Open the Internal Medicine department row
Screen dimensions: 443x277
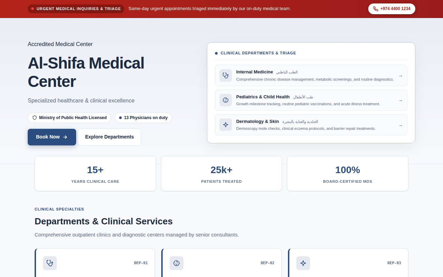click(311, 75)
